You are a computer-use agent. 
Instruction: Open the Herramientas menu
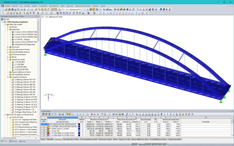54,6
